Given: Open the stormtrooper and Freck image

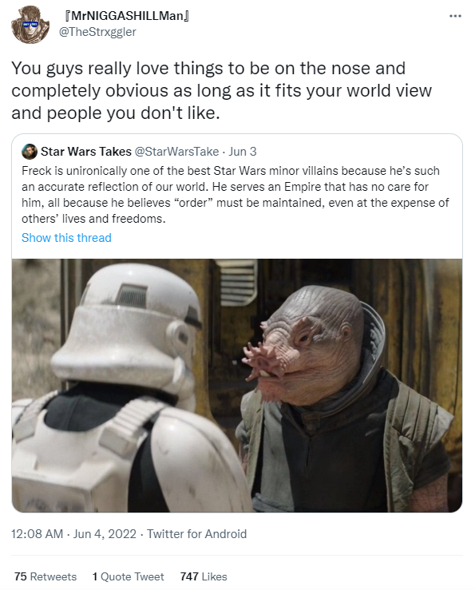Looking at the screenshot, I should point(237,386).
